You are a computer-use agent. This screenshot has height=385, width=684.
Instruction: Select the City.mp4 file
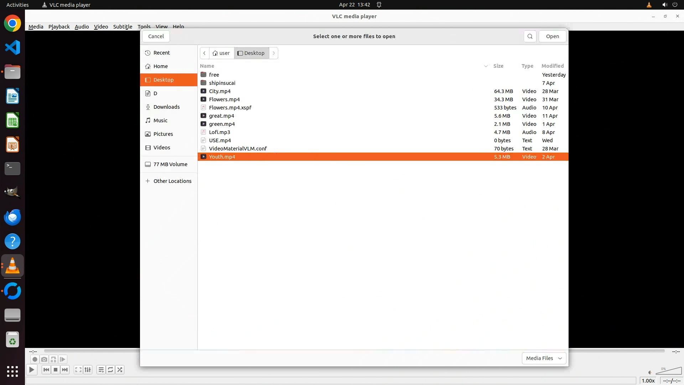click(x=220, y=91)
